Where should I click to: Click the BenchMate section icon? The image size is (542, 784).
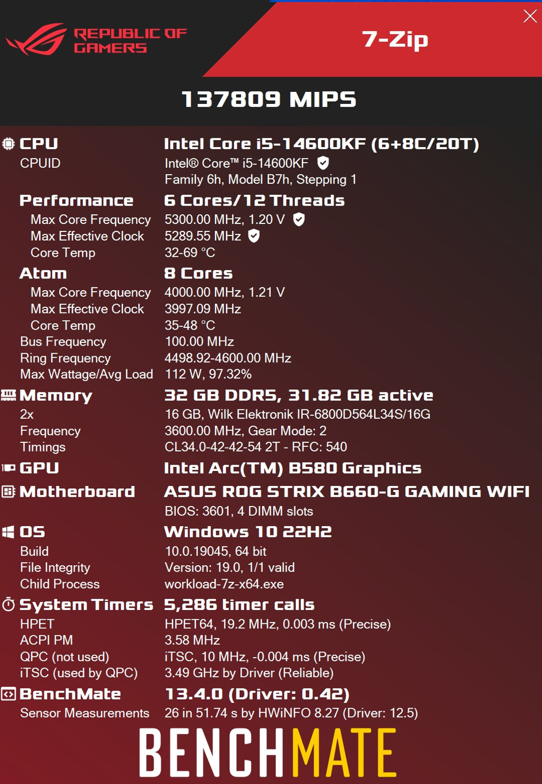tap(9, 694)
